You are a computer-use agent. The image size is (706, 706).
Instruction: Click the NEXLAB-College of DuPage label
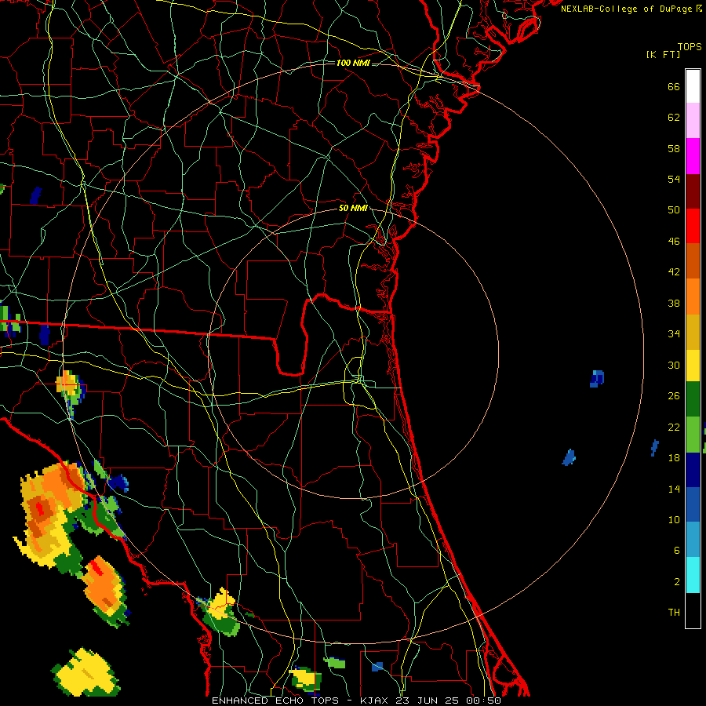tap(626, 9)
